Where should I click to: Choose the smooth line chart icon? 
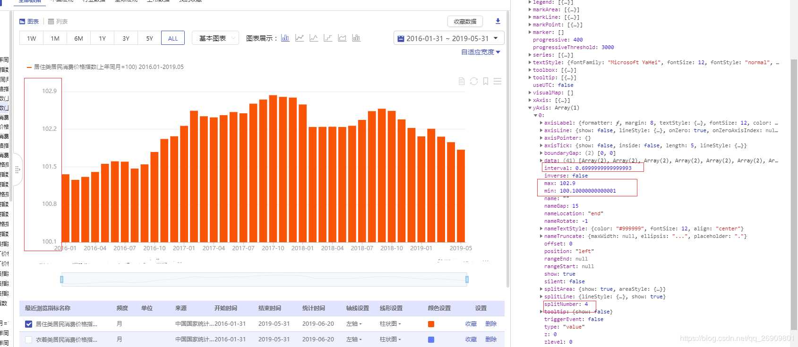coord(313,38)
